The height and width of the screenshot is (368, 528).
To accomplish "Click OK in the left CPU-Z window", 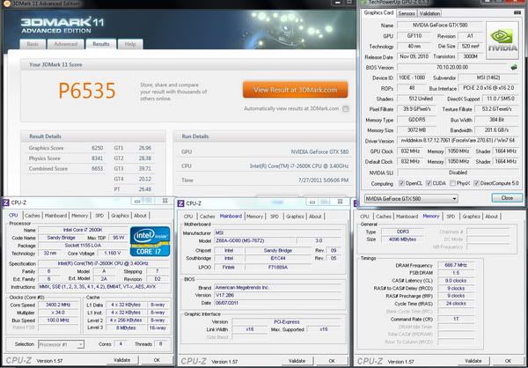I will tap(157, 360).
